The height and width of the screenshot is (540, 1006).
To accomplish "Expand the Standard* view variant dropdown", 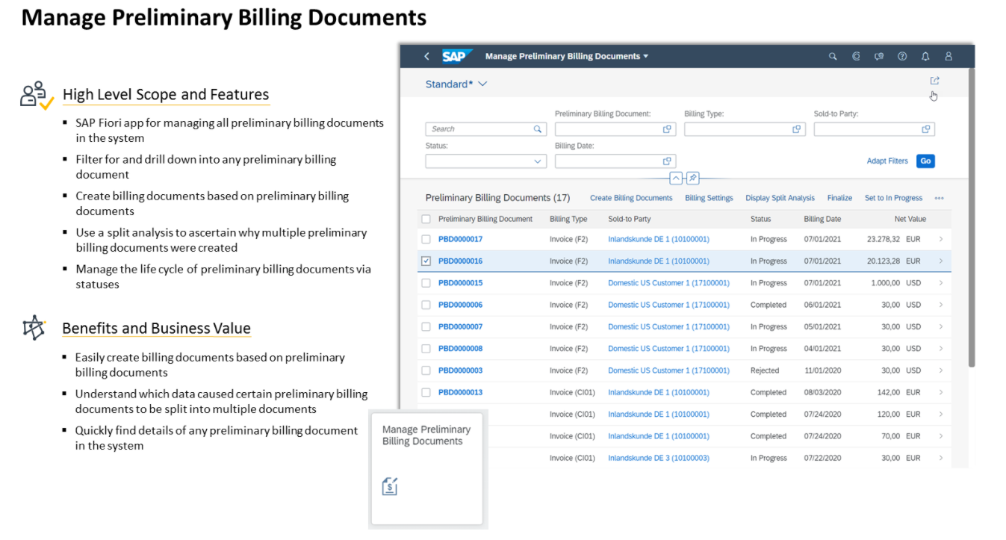I will click(x=482, y=84).
